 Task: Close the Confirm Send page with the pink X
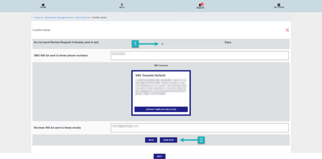coord(287,30)
